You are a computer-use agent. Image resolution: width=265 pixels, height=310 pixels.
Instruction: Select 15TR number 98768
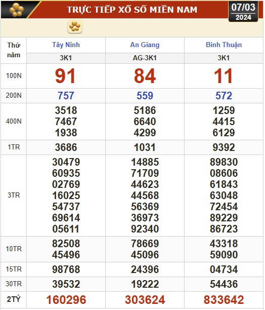66,269
